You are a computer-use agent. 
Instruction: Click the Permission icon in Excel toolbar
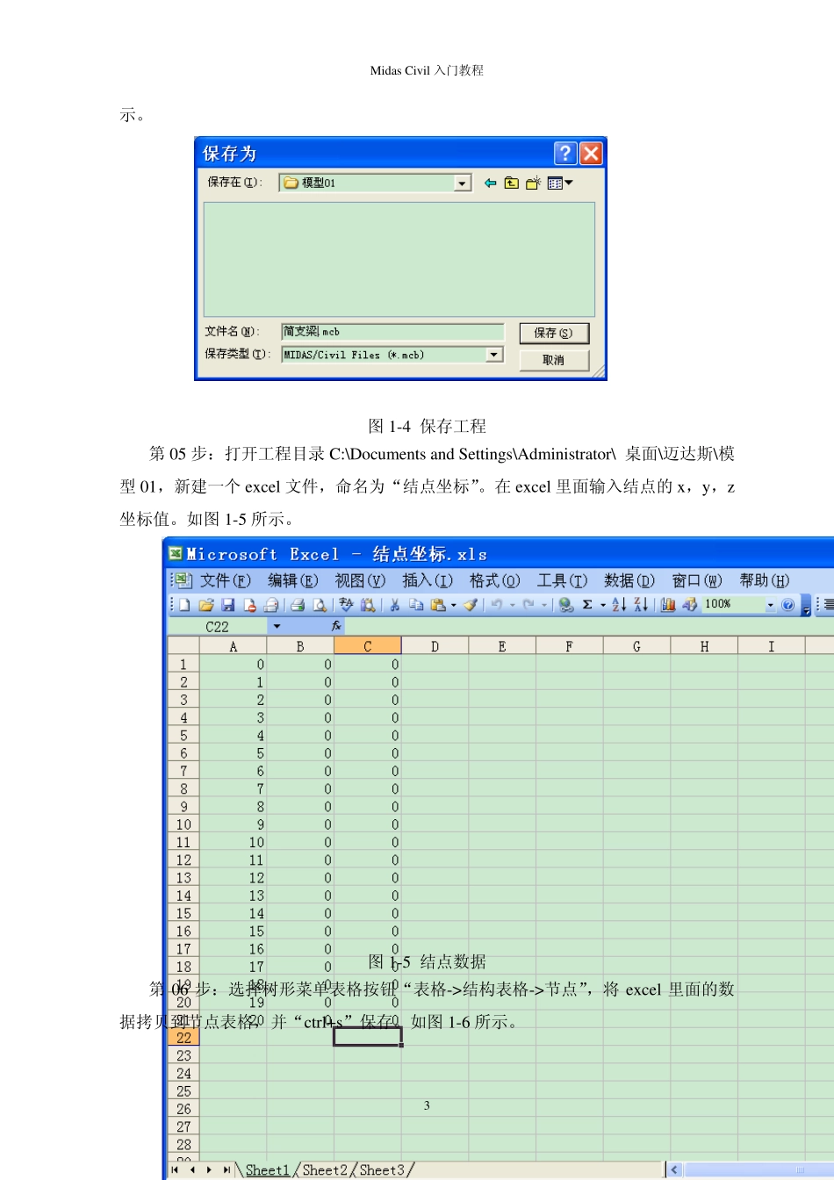tap(250, 605)
